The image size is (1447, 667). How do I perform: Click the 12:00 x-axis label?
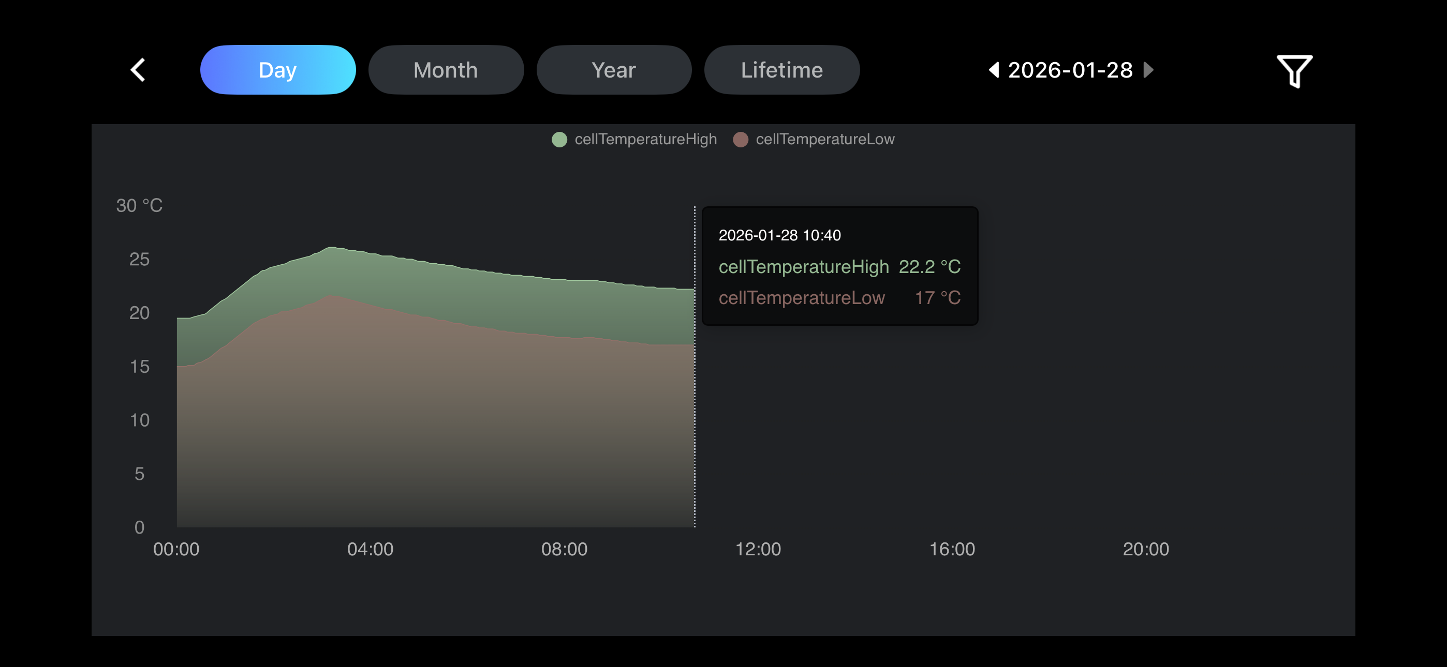[x=758, y=549]
